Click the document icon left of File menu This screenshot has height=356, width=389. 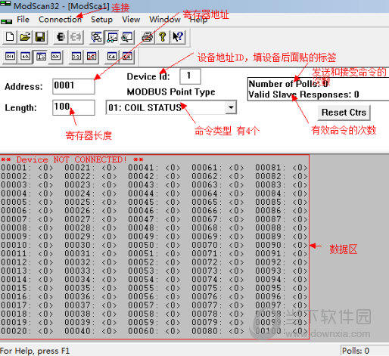[x=6, y=21]
